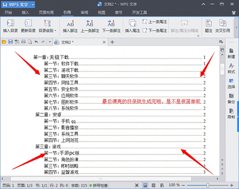Click the browse object circle button

pyautogui.click(x=222, y=169)
